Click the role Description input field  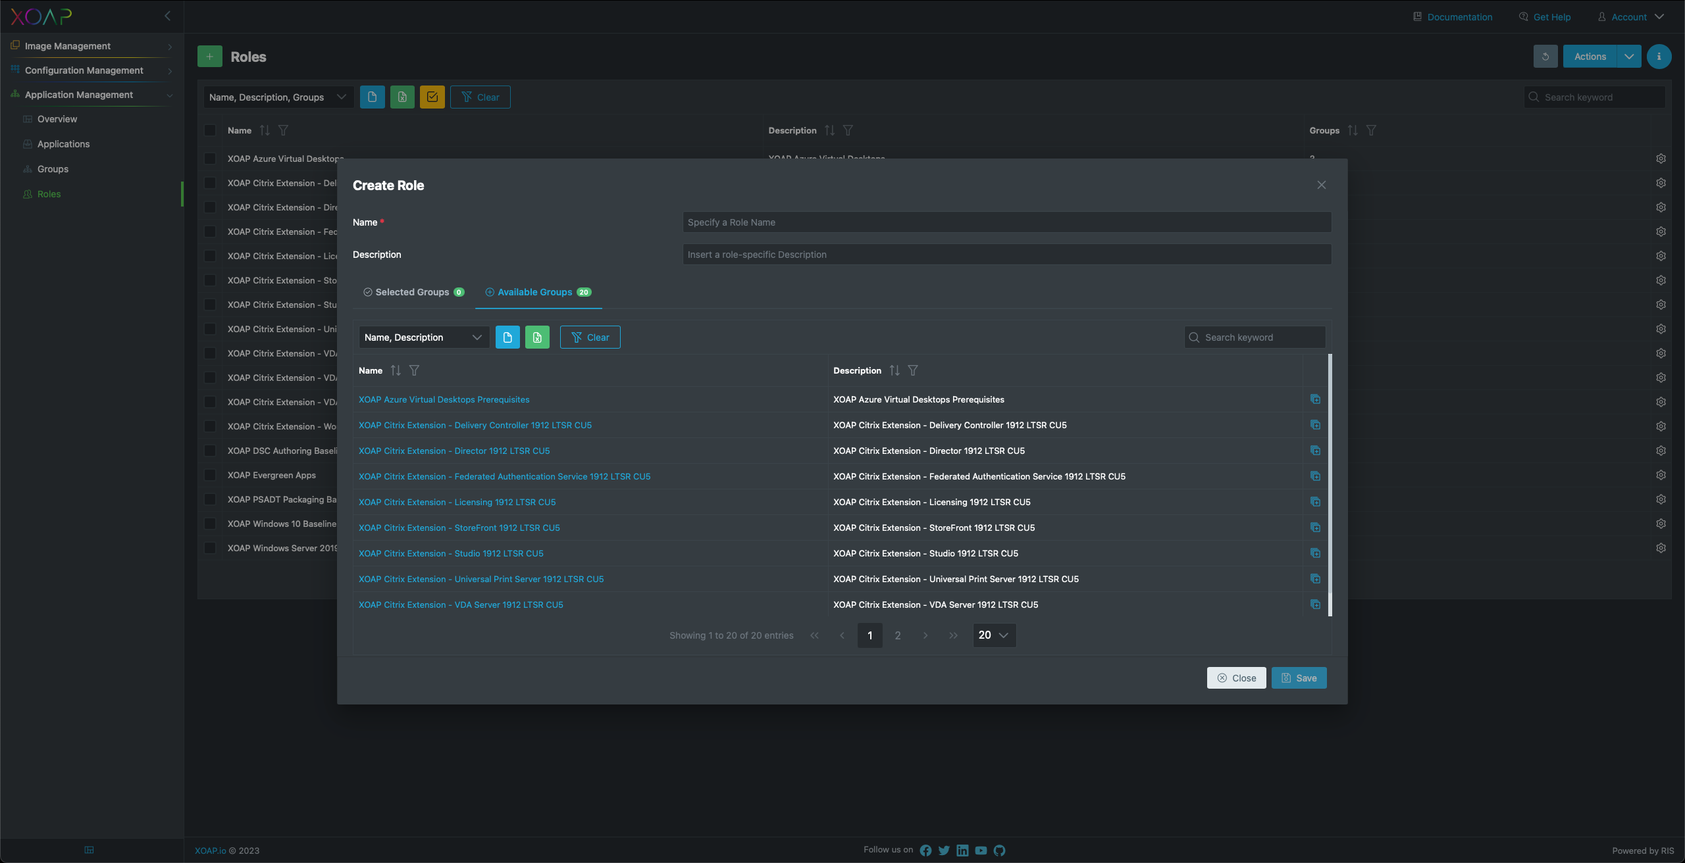[x=1007, y=255]
